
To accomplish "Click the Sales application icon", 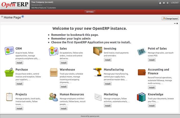I will pos(53,51).
